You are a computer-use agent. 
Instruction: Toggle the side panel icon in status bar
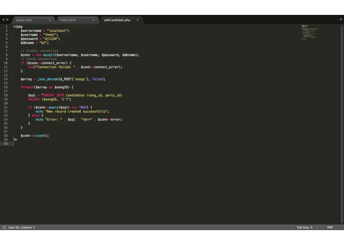(x=4, y=228)
